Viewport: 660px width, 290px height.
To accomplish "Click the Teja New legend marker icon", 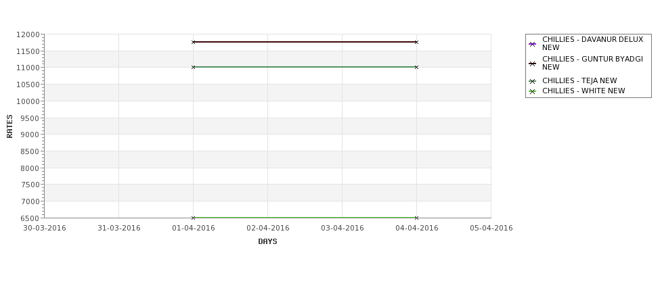I will point(533,81).
